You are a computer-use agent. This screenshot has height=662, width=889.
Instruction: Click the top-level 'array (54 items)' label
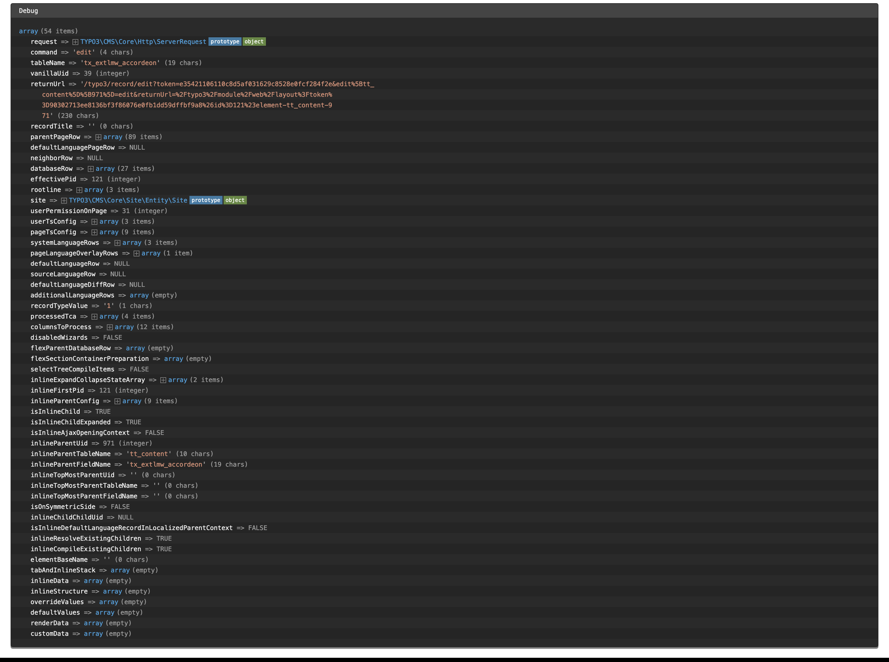point(48,31)
